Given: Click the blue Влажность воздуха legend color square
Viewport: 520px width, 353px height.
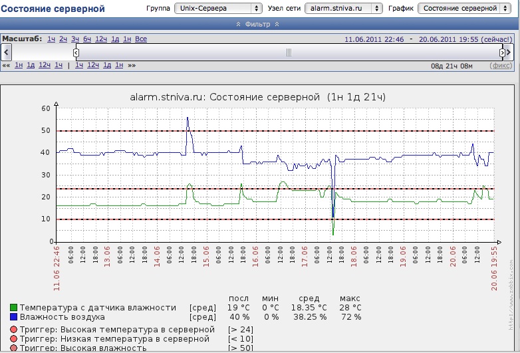Looking at the screenshot, I should click(x=13, y=317).
